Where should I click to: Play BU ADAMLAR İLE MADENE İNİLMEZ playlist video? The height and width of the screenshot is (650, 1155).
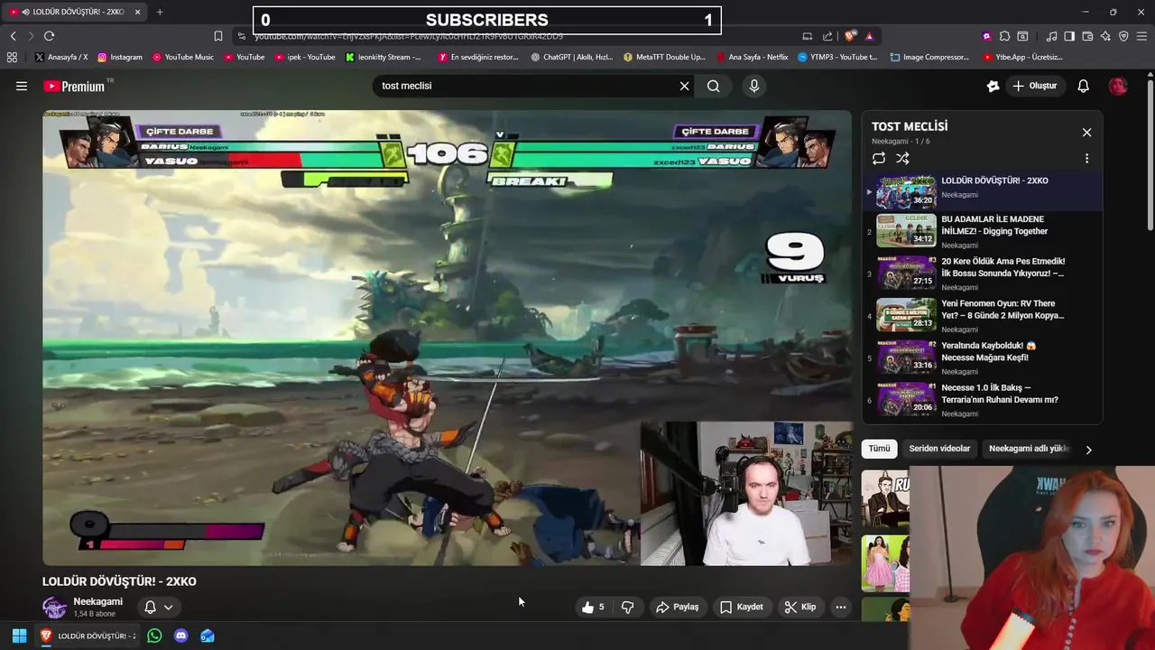click(x=982, y=231)
